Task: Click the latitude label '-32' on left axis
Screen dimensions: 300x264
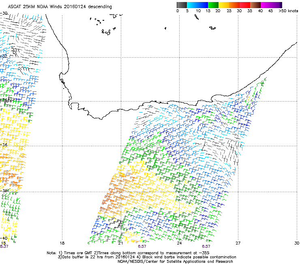Action: click(x=4, y=56)
